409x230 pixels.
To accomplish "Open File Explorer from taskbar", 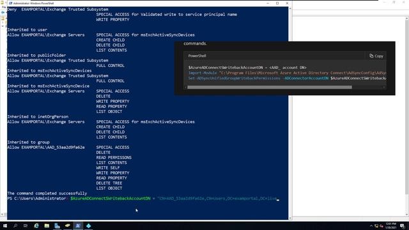I will (x=47, y=226).
